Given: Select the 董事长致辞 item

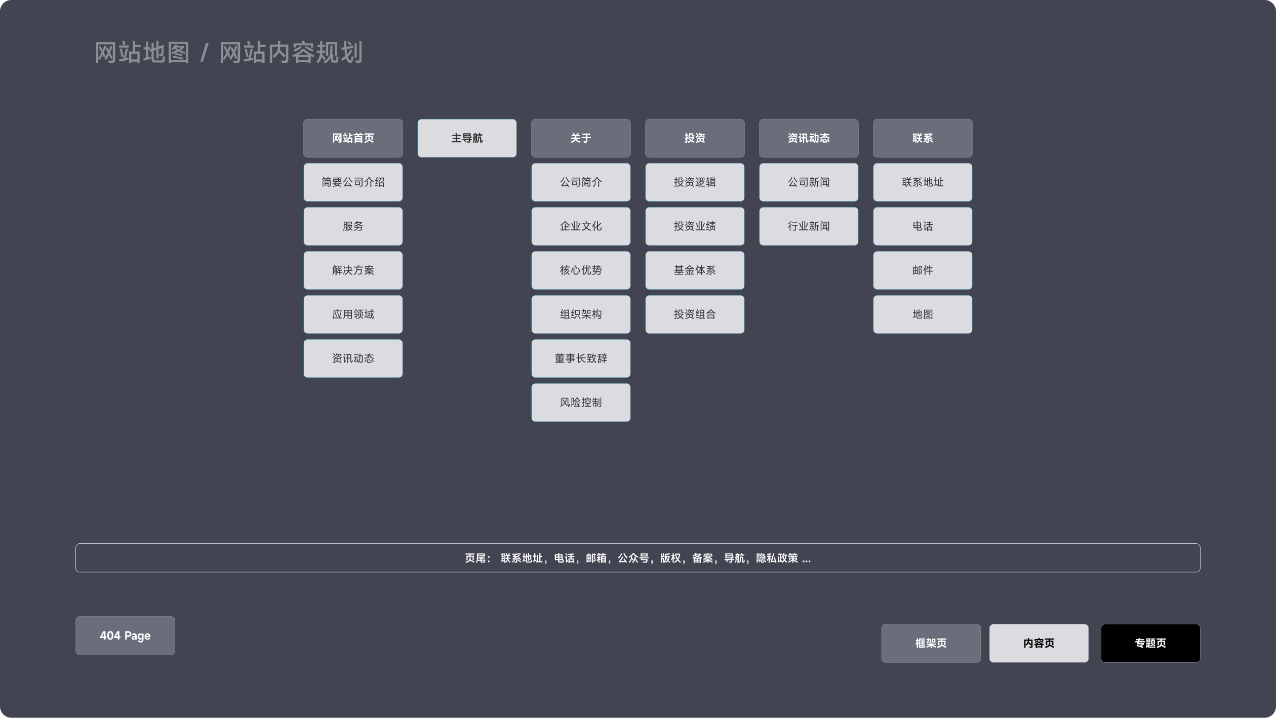Looking at the screenshot, I should click(x=581, y=358).
